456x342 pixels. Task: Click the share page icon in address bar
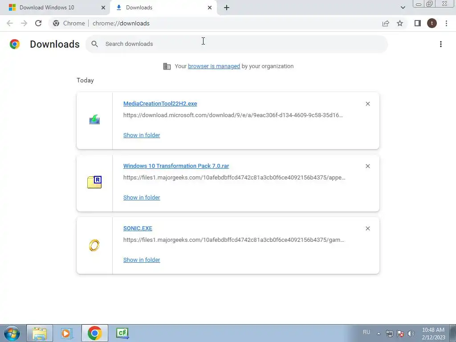point(386,23)
